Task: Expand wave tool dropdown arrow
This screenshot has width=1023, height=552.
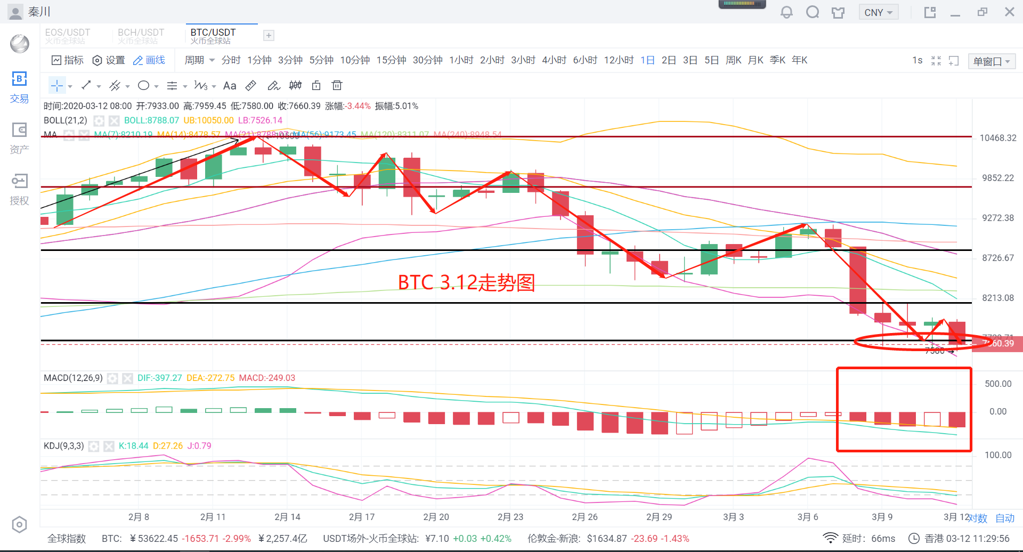Action: pos(214,86)
